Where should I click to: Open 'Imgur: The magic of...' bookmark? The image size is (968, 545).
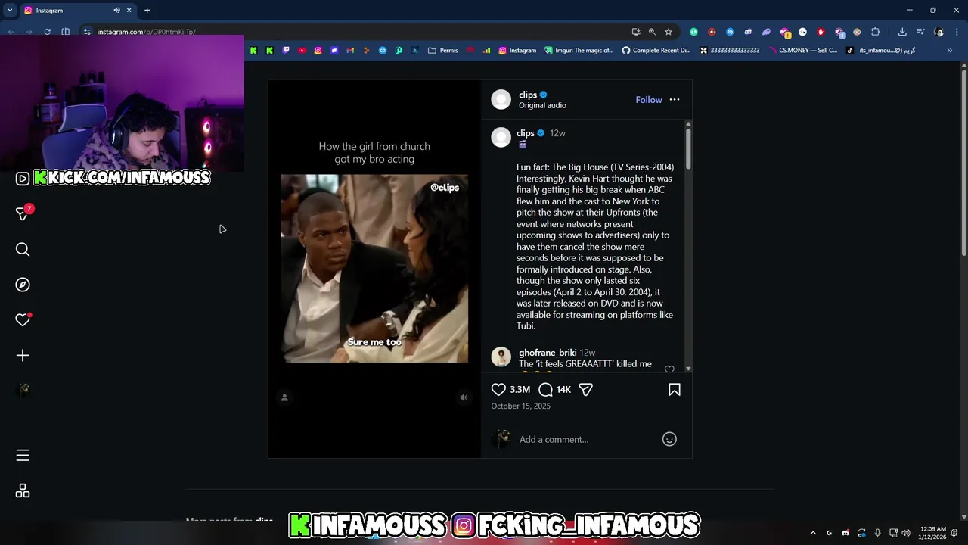pos(579,51)
